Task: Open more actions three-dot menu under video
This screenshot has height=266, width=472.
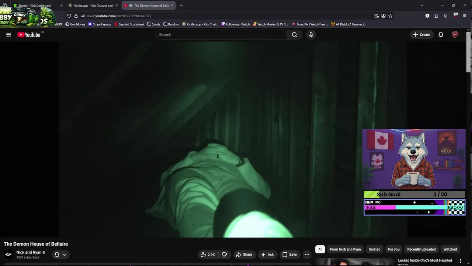Action: [x=307, y=255]
